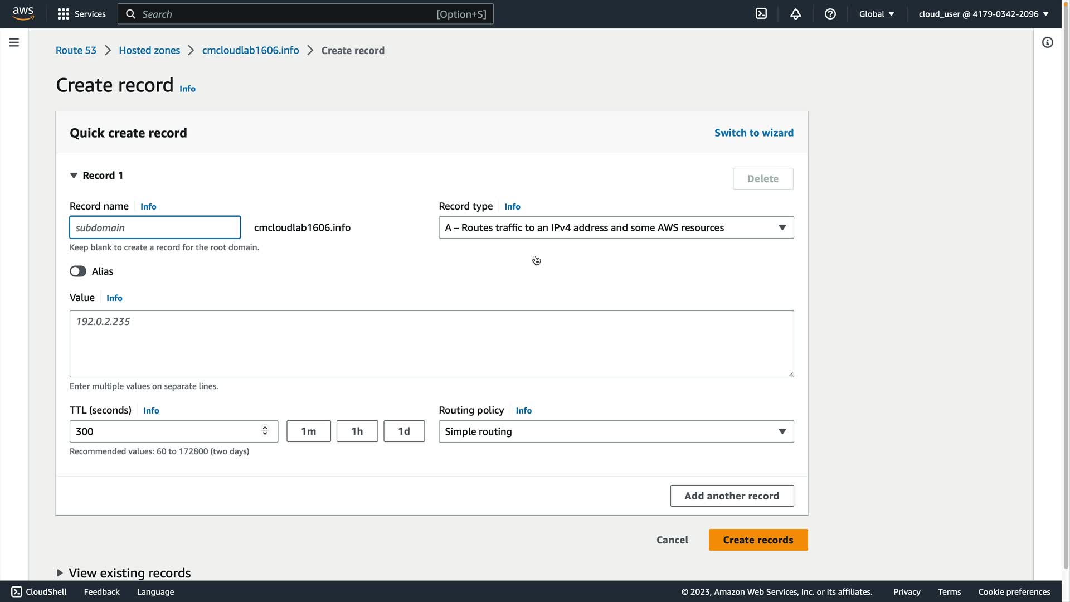Open the Routing policy dropdown
Image resolution: width=1070 pixels, height=602 pixels.
[x=616, y=431]
